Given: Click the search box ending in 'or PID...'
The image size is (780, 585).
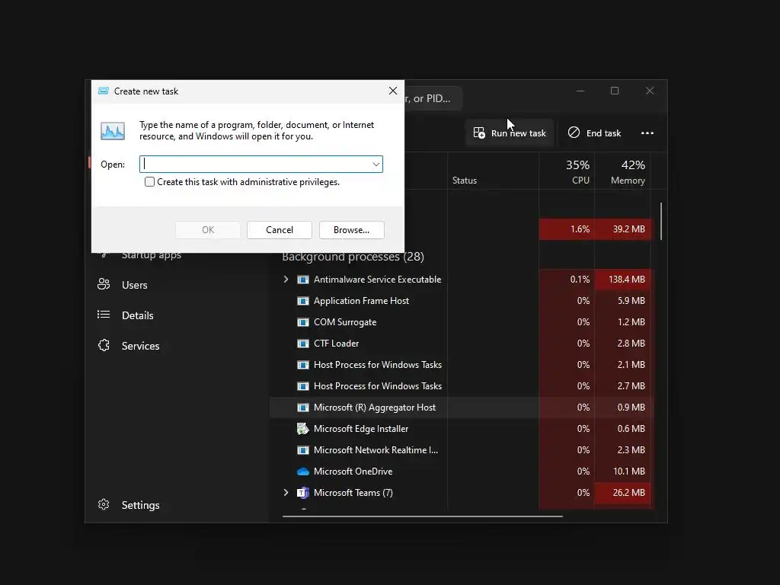Looking at the screenshot, I should (432, 98).
